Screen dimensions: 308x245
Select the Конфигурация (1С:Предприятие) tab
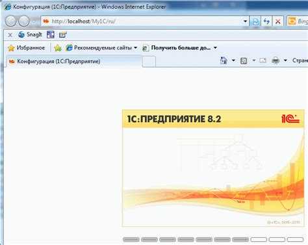[x=74, y=61]
